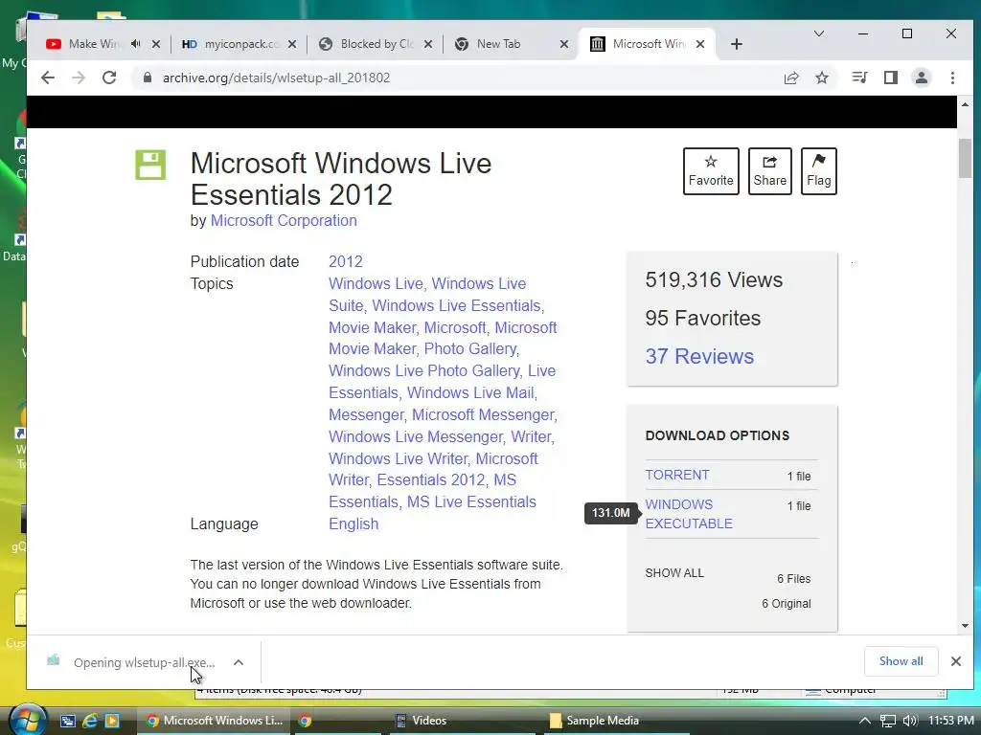Open Microsoft Corporation author link

(284, 221)
